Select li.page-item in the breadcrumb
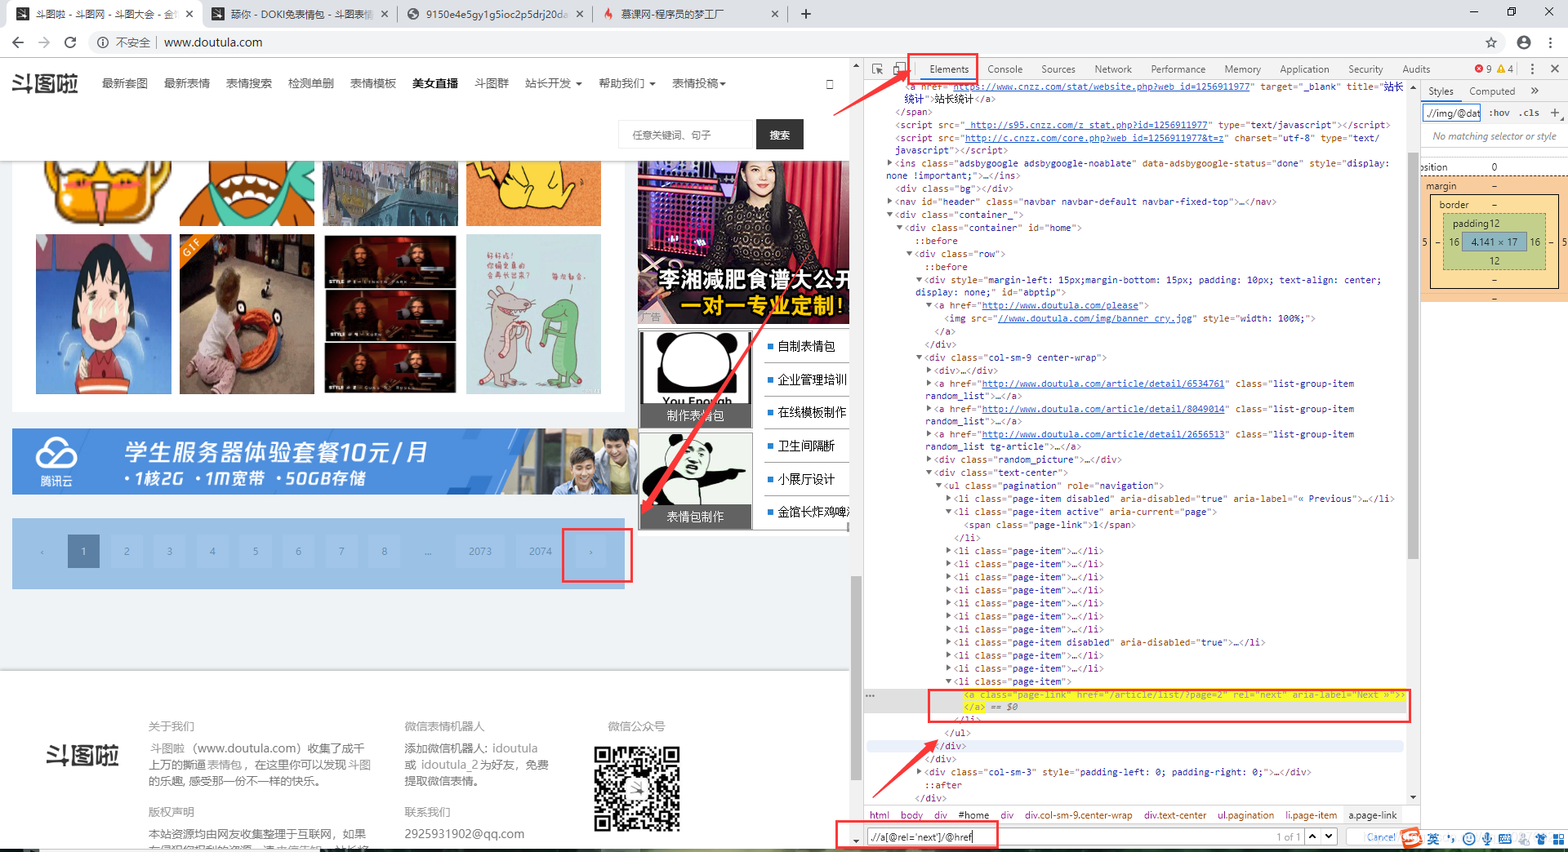This screenshot has height=852, width=1568. point(1311,815)
